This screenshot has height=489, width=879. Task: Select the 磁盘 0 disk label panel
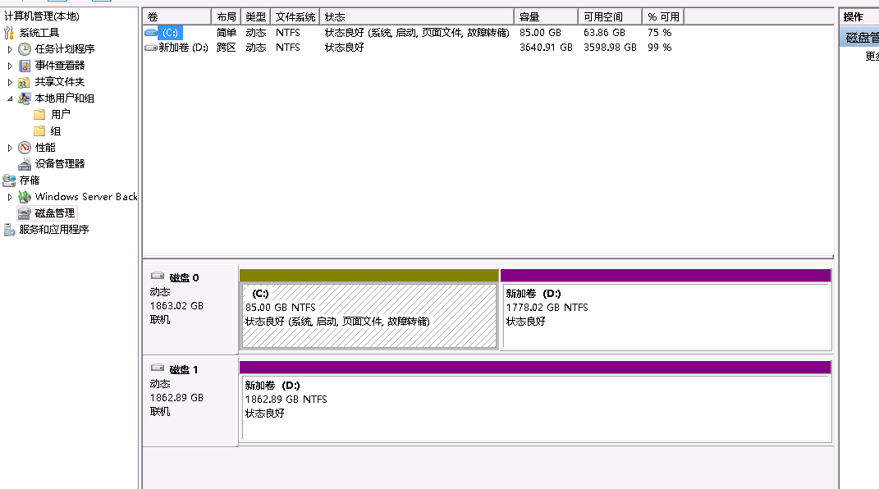[190, 309]
